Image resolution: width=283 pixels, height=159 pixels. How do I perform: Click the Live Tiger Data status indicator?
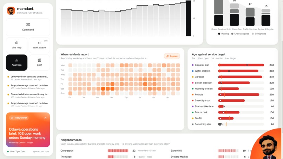(x=16, y=151)
